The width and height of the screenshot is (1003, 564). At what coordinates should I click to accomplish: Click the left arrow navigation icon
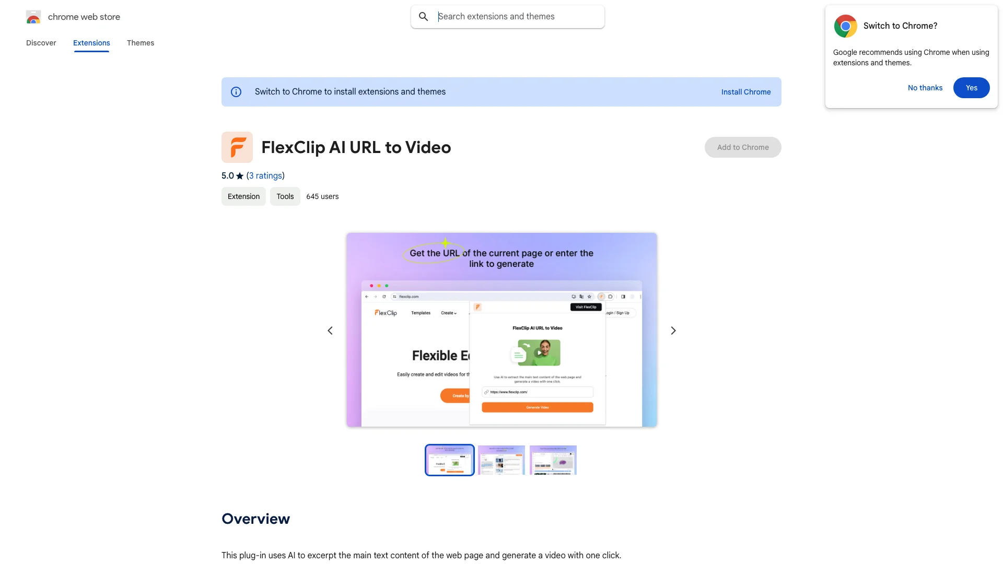click(330, 331)
